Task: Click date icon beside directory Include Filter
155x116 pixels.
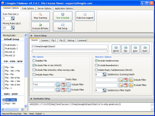Action: 126,80
